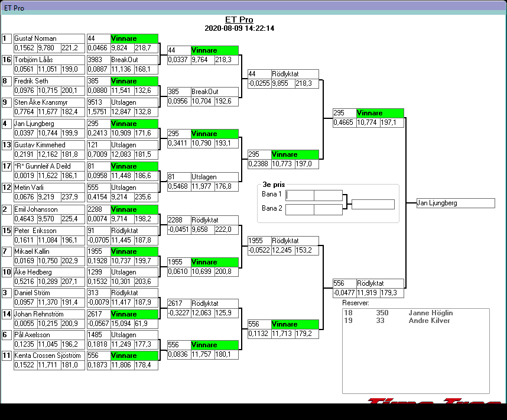Screen dimensions: 507x420
Task: Select the Rödlyktat status for car 313
Action: (134, 293)
